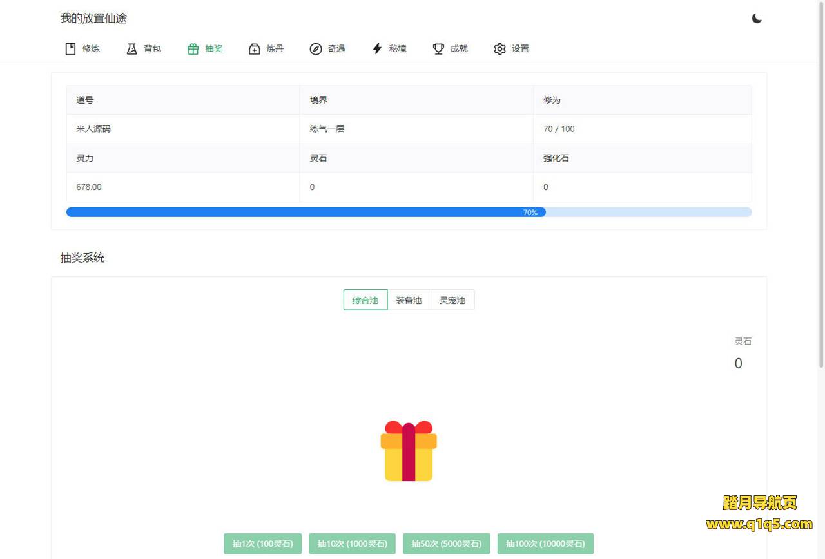Viewport: 825px width, 559px height.
Task: Click the 修炼 book icon
Action: point(71,49)
